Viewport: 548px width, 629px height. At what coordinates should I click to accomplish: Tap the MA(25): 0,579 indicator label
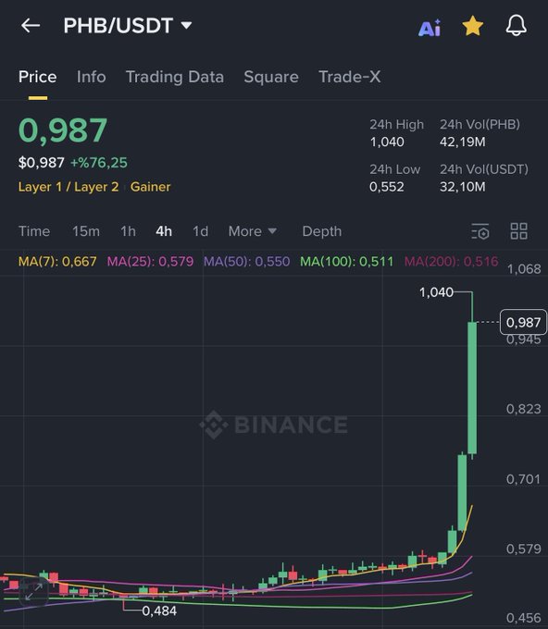click(150, 262)
